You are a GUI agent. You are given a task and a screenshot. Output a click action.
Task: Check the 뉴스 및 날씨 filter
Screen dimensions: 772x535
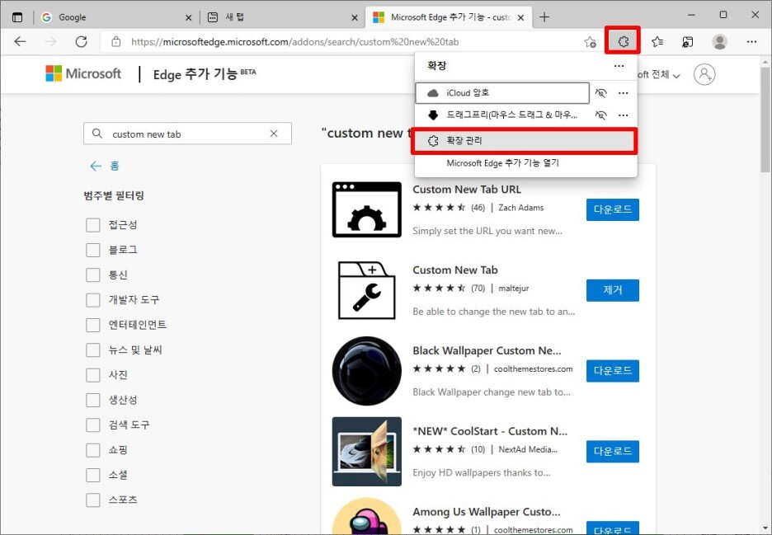click(x=93, y=350)
